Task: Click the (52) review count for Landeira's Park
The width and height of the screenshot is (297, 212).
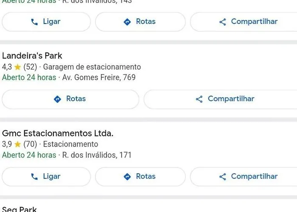Action: [30, 67]
